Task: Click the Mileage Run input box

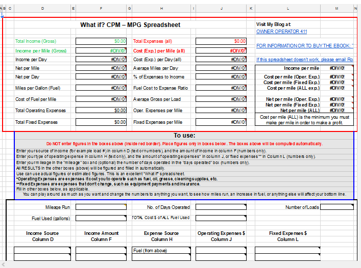Action: (101, 207)
